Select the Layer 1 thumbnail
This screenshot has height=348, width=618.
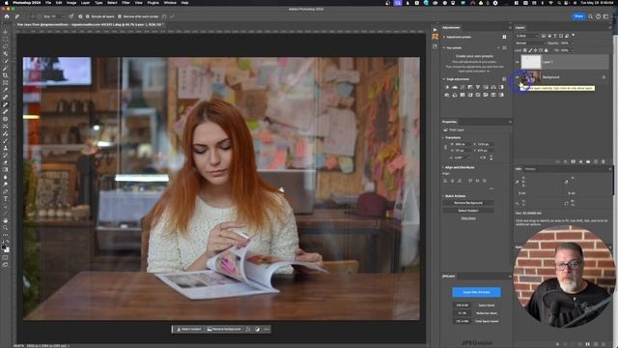click(531, 62)
